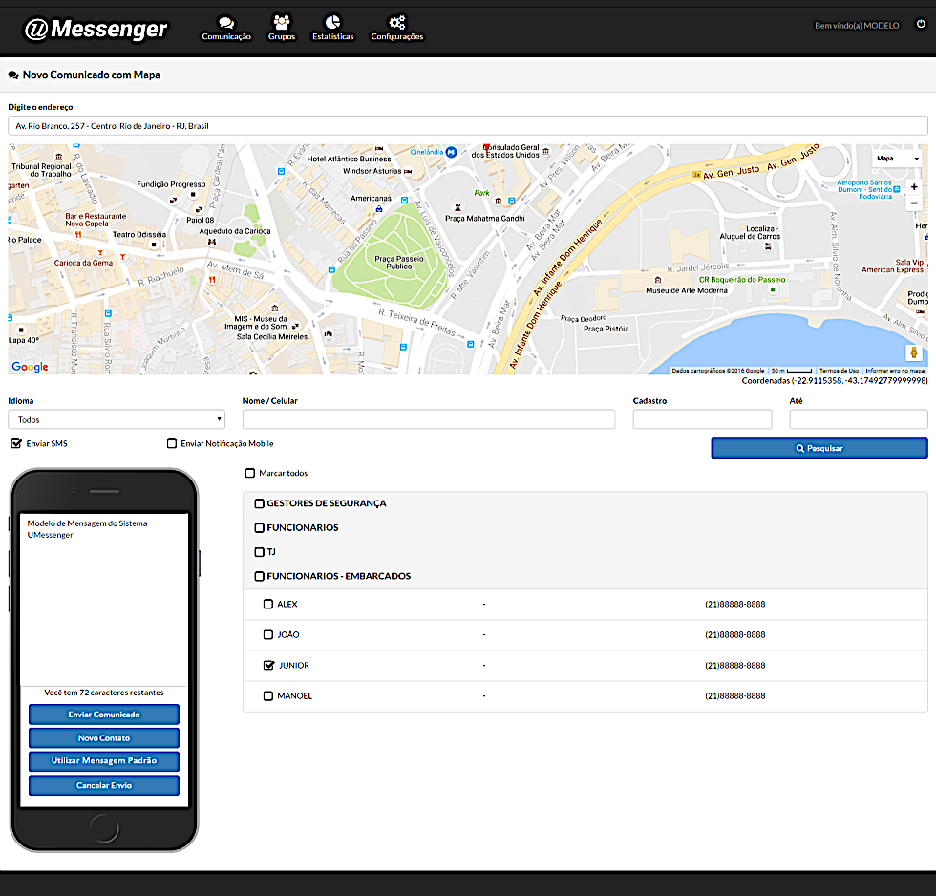This screenshot has height=896, width=936.
Task: Click the @Messenger logo
Action: [96, 29]
